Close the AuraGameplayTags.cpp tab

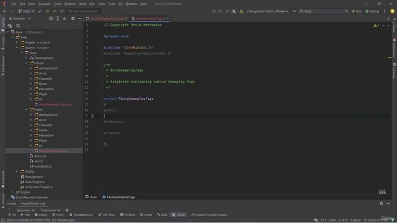[126, 19]
